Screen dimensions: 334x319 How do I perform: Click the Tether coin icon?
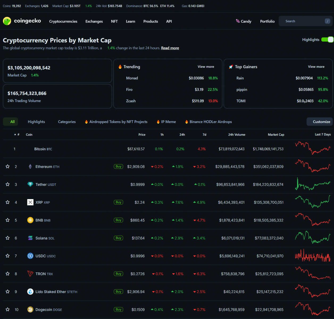tap(30, 184)
